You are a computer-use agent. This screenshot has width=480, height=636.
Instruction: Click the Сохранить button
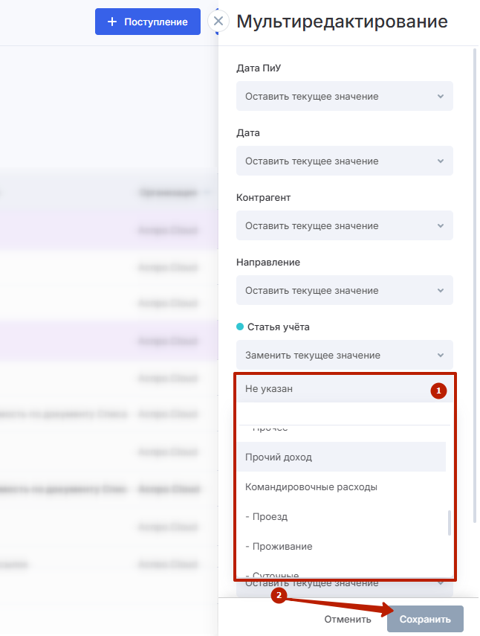[x=425, y=619]
